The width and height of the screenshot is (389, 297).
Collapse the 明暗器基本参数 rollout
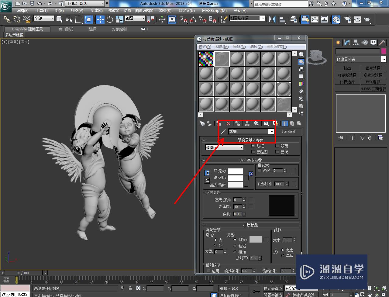[250, 140]
